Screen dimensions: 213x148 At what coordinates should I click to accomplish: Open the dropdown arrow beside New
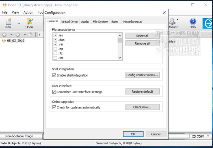19,23
